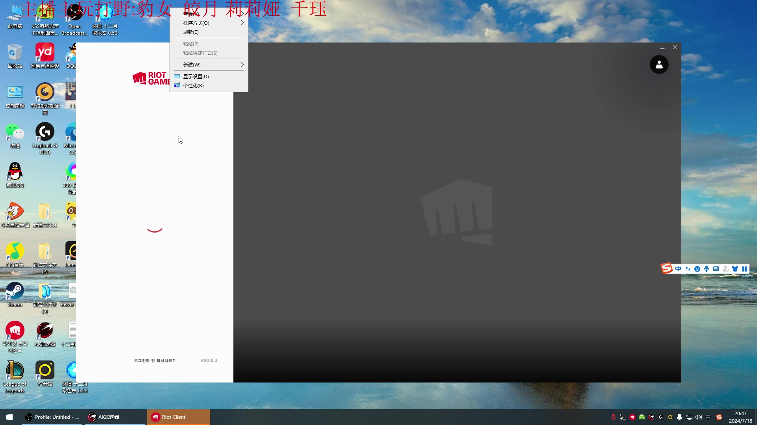This screenshot has height=425, width=757.
Task: Open Logitech G HUB shortcut
Action: coord(45,132)
